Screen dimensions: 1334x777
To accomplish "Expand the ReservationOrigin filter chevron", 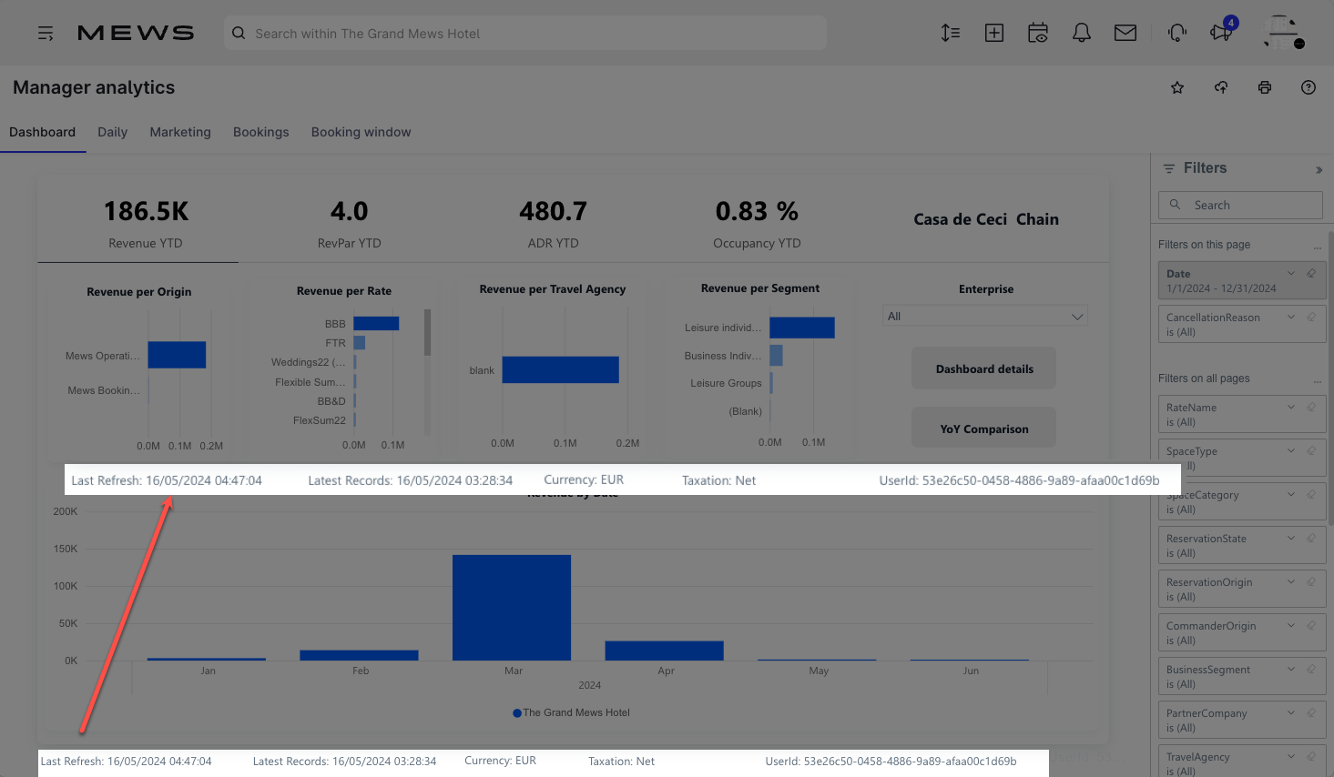I will 1291,581.
